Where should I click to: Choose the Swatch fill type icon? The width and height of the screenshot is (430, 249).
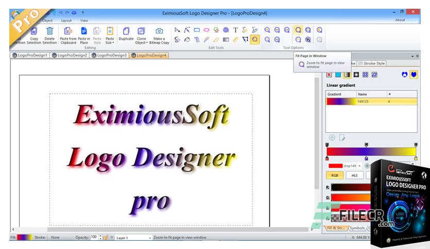click(x=374, y=75)
